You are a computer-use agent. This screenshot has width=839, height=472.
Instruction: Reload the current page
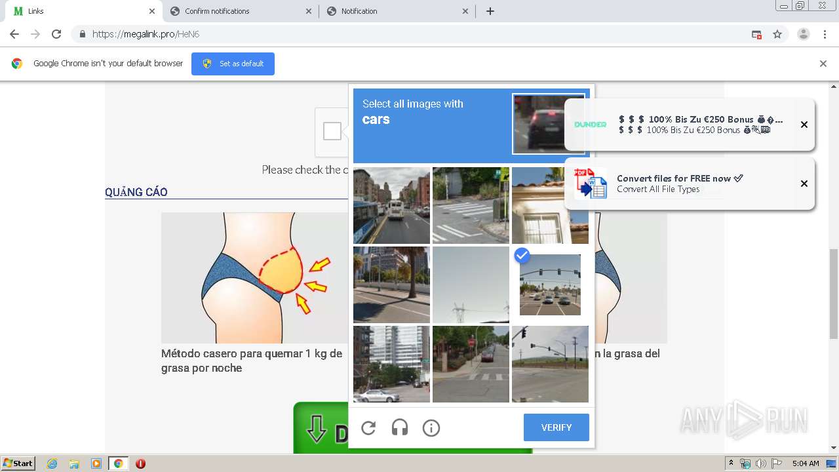pyautogui.click(x=56, y=34)
